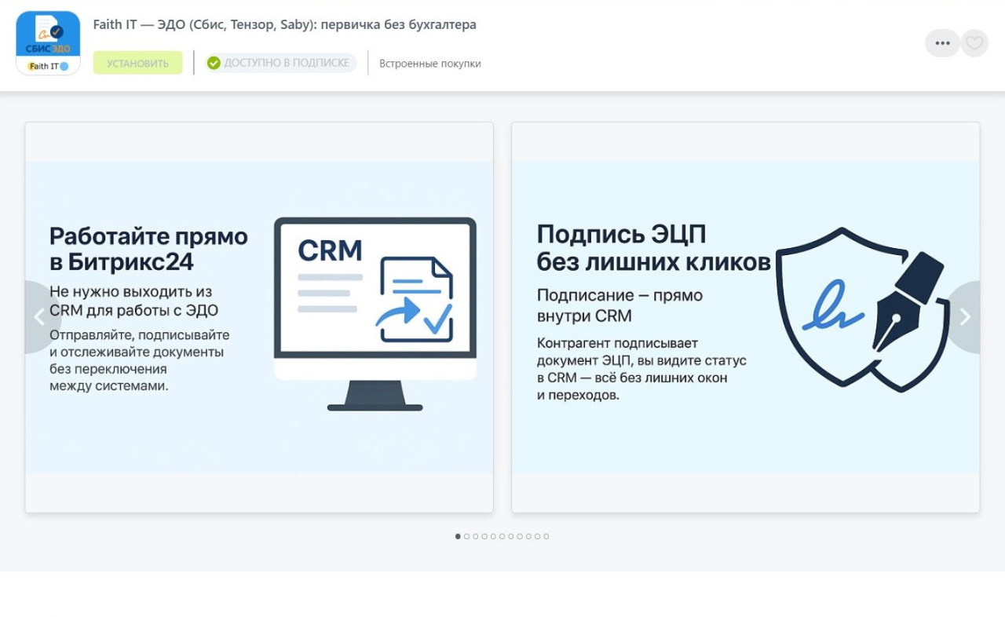Click the СБИС ЭДО app logo icon
1005x617 pixels.
click(48, 43)
